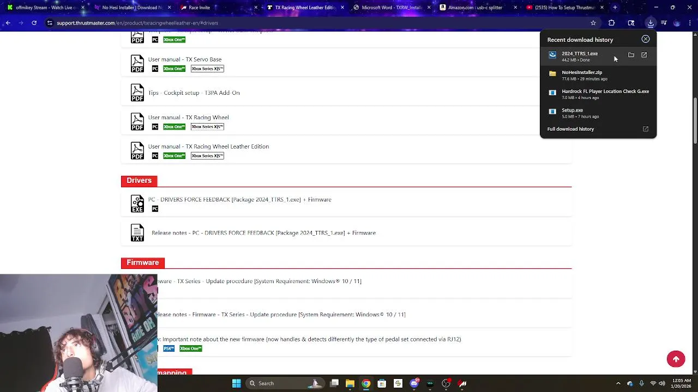Open the clock and date in taskbar
The width and height of the screenshot is (698, 392).
682,383
